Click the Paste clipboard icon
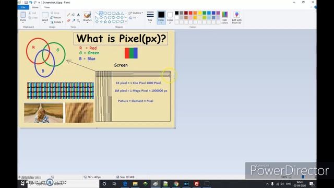 pos(23,15)
